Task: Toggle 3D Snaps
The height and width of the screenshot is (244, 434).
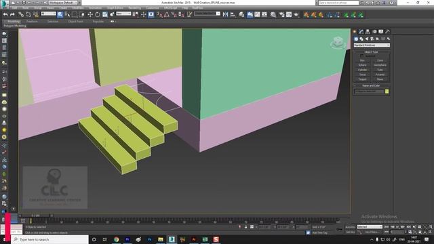Action: (160, 14)
